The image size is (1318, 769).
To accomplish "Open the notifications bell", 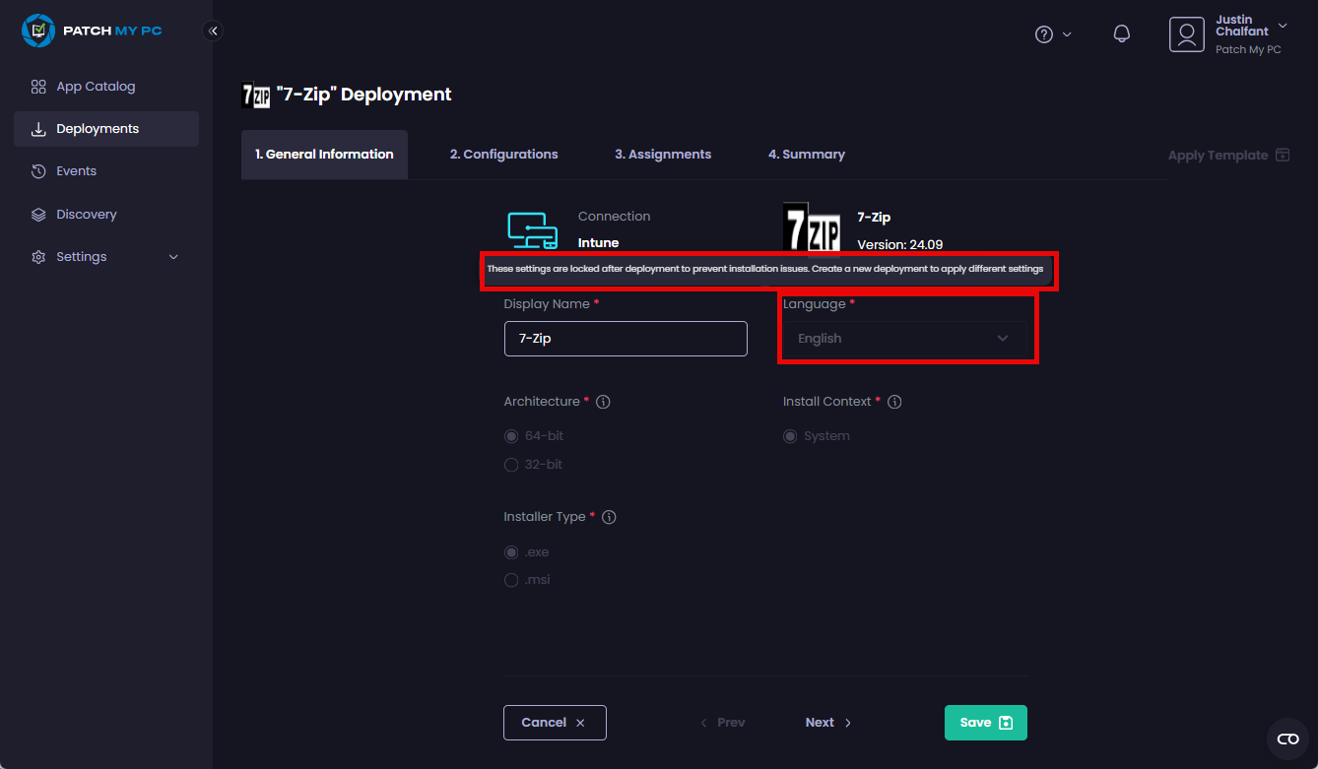I will [x=1121, y=34].
